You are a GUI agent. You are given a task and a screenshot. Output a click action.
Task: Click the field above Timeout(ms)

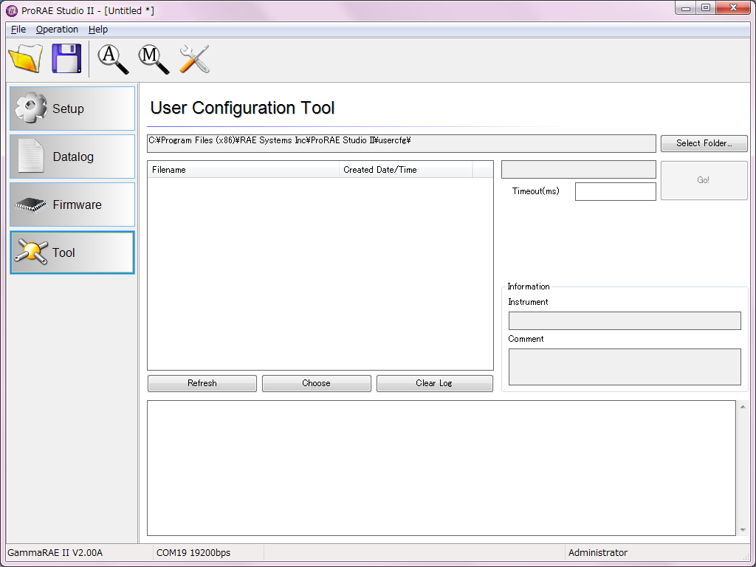coord(579,170)
